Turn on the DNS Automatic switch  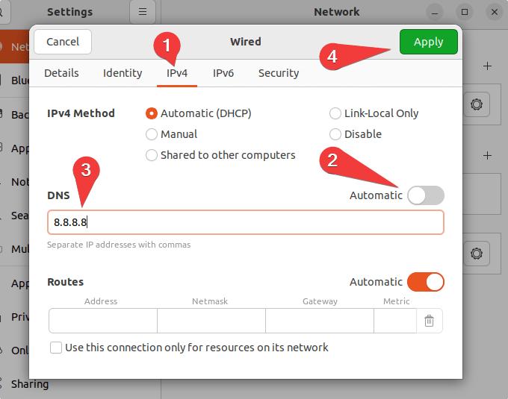tap(426, 195)
